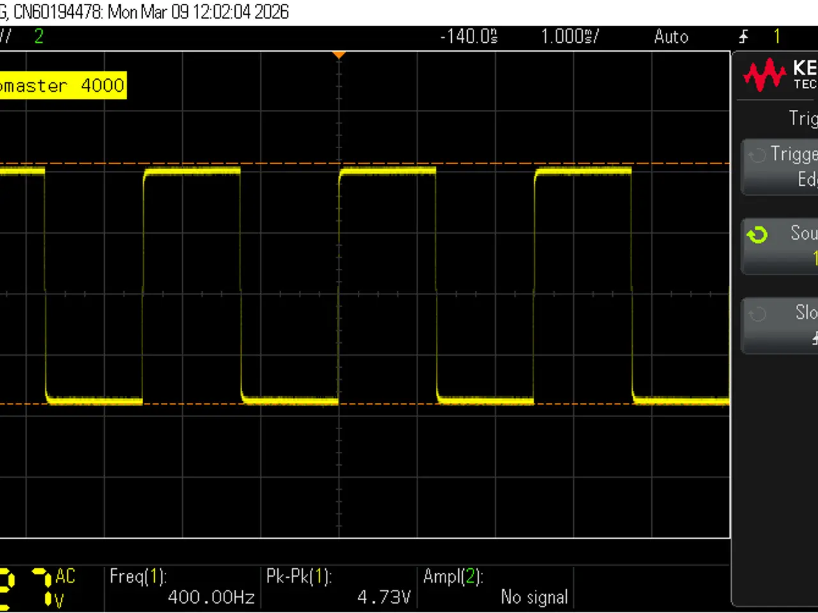This screenshot has width=818, height=613.
Task: Click the Auto trigger mode indicator
Action: 671,36
